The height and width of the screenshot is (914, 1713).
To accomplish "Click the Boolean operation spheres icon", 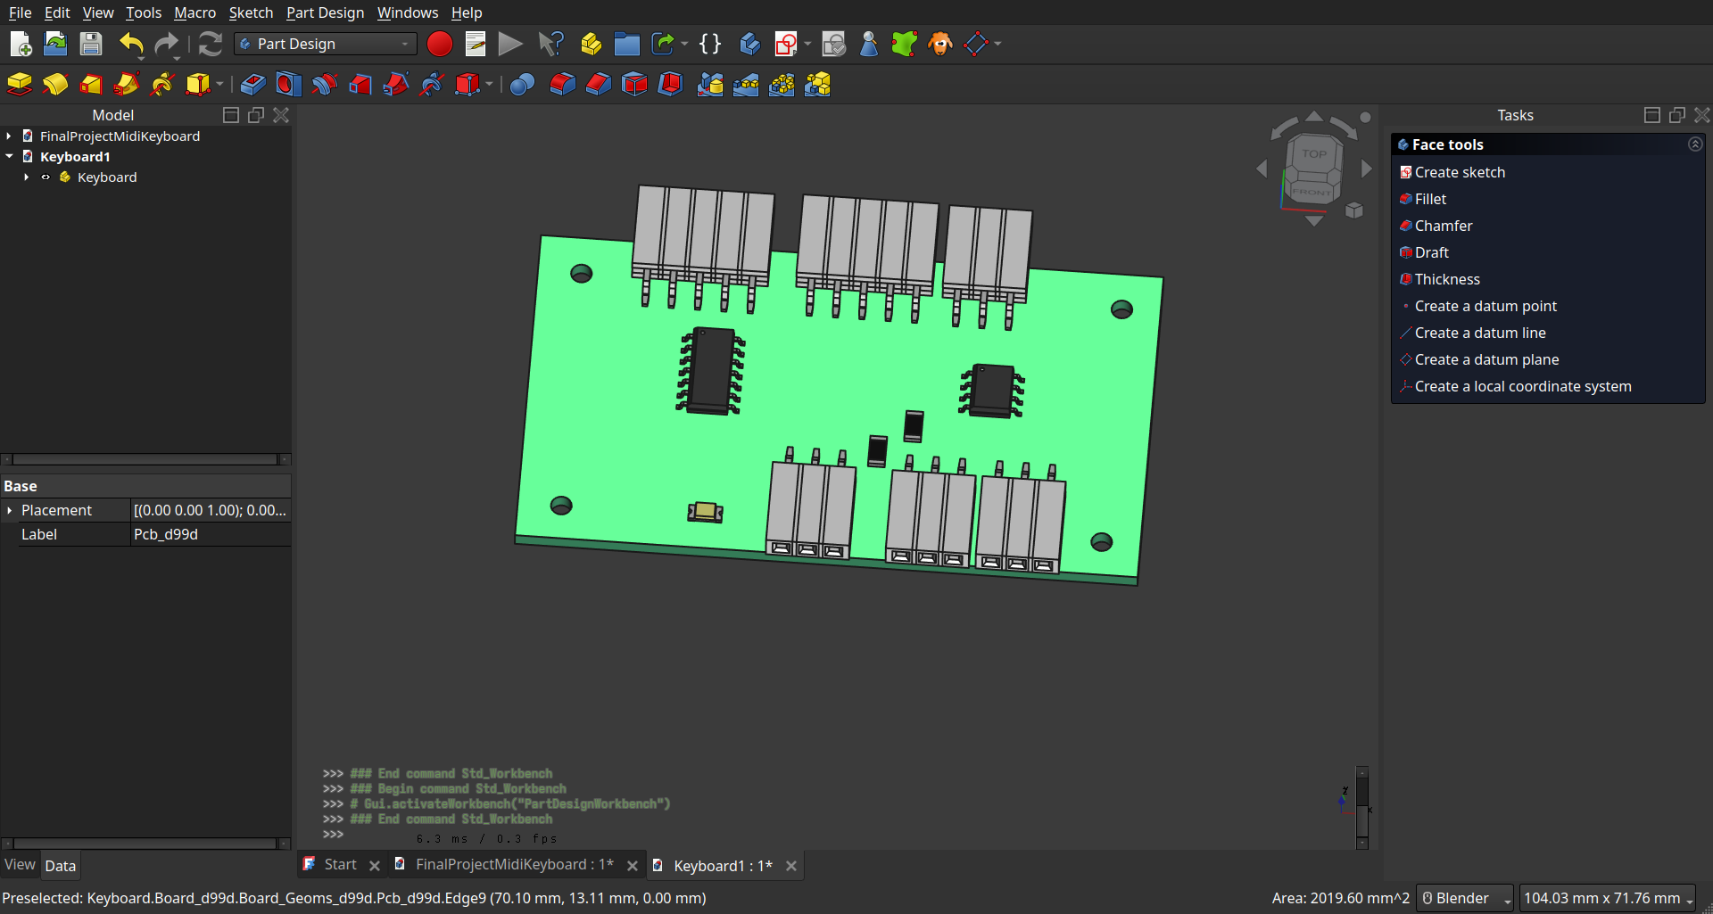I will [x=523, y=85].
